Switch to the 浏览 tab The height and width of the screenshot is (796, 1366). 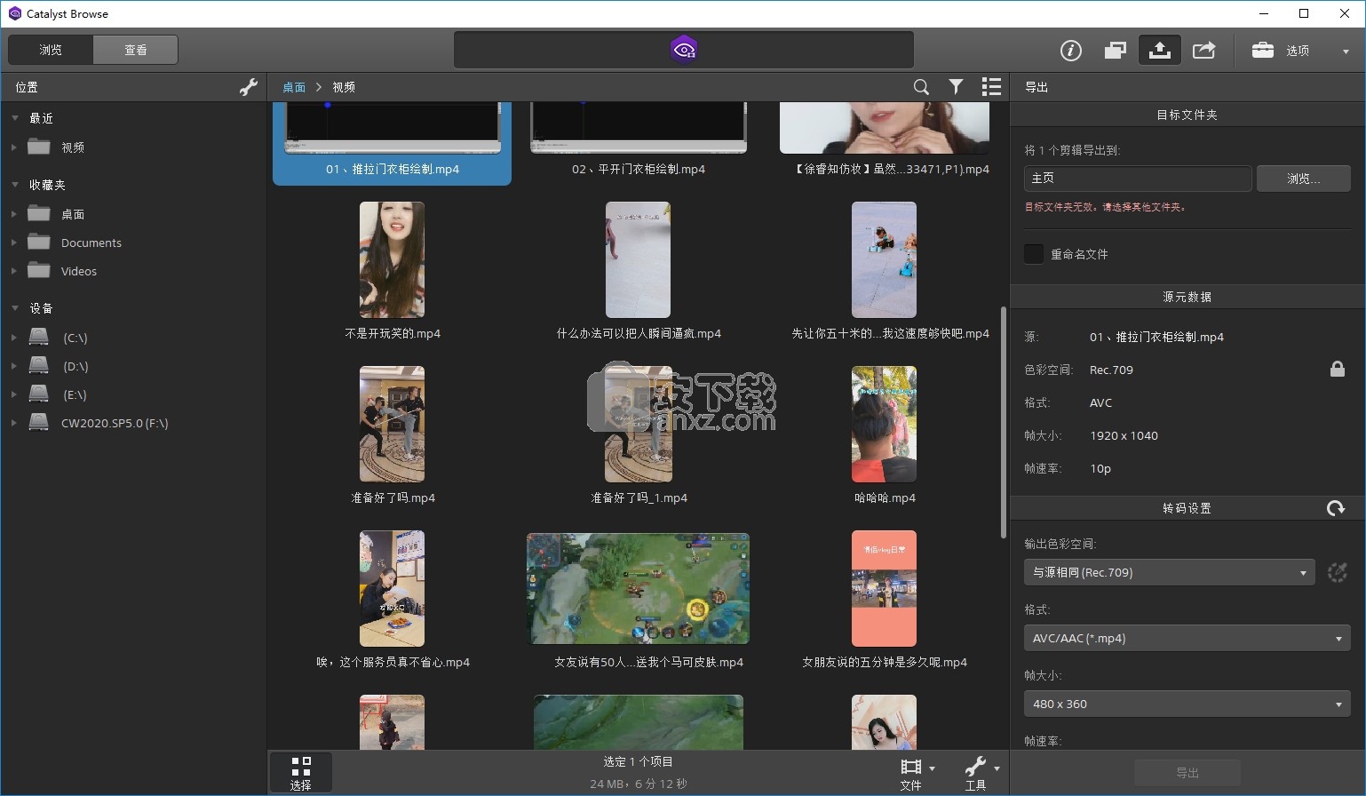[51, 50]
